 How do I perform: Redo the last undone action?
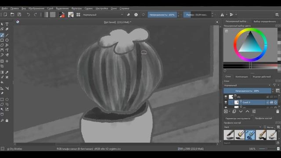click(35, 14)
